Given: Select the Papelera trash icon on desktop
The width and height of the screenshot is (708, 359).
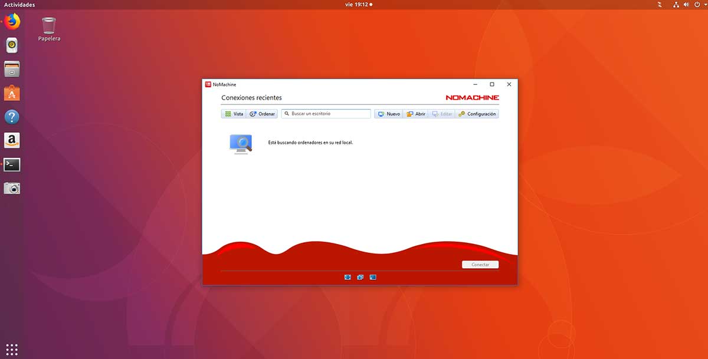Looking at the screenshot, I should pos(49,29).
